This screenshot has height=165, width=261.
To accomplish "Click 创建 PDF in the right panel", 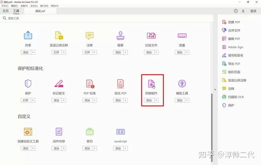I will 231,22.
